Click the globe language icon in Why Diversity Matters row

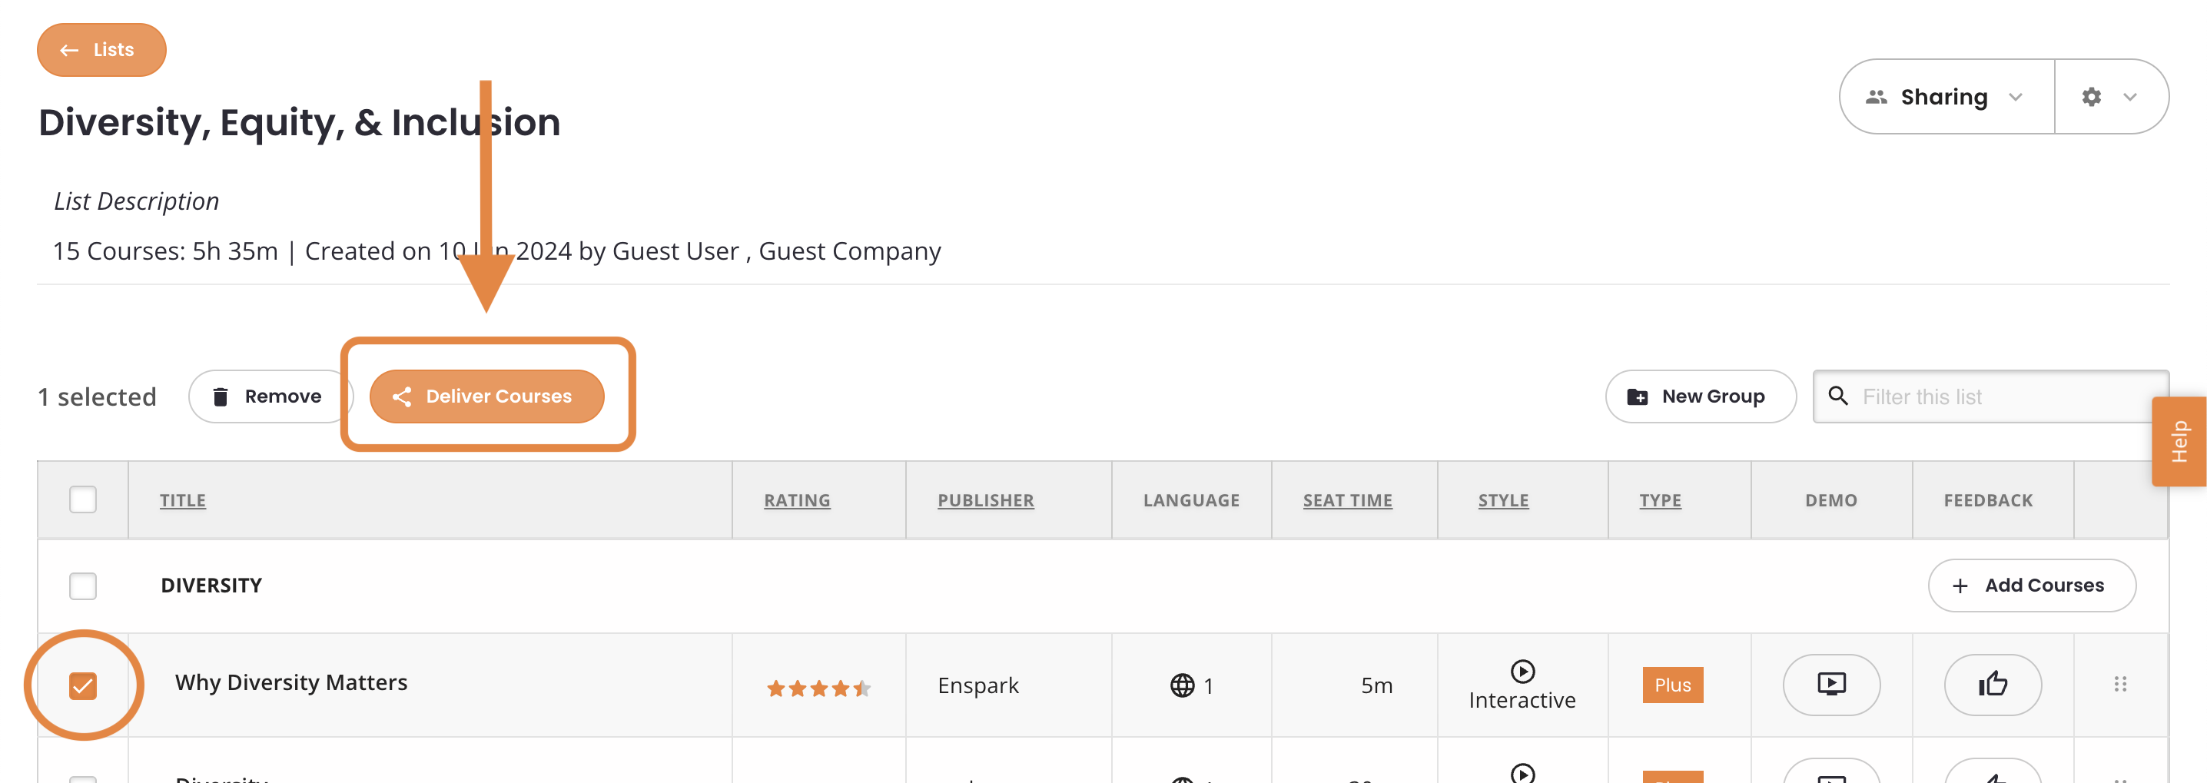click(x=1181, y=685)
